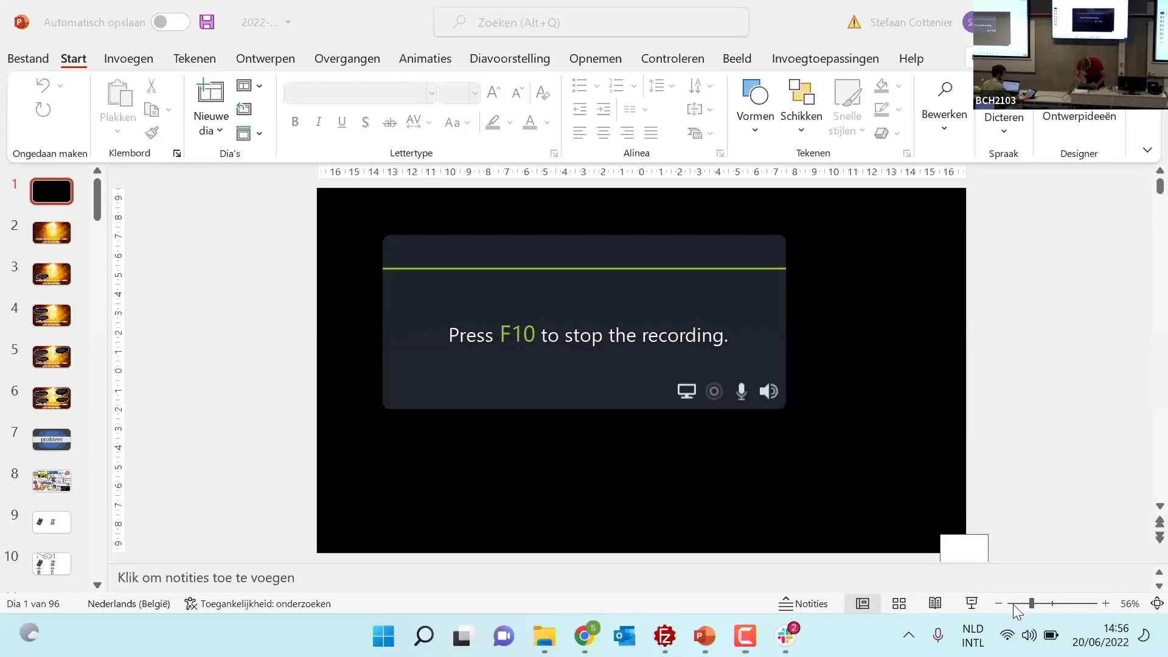Click the speaker icon in recording overlay

(x=768, y=391)
